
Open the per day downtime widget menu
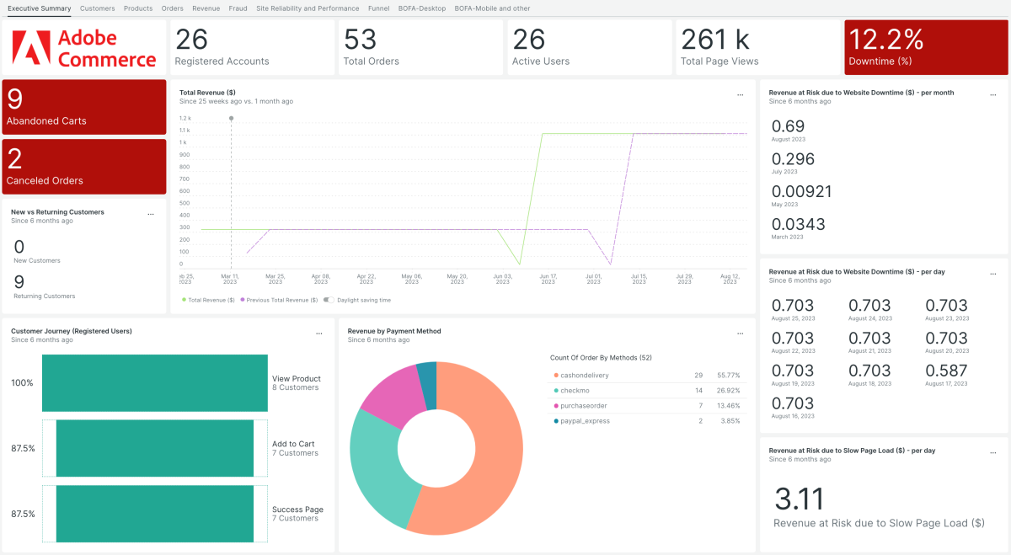click(992, 275)
